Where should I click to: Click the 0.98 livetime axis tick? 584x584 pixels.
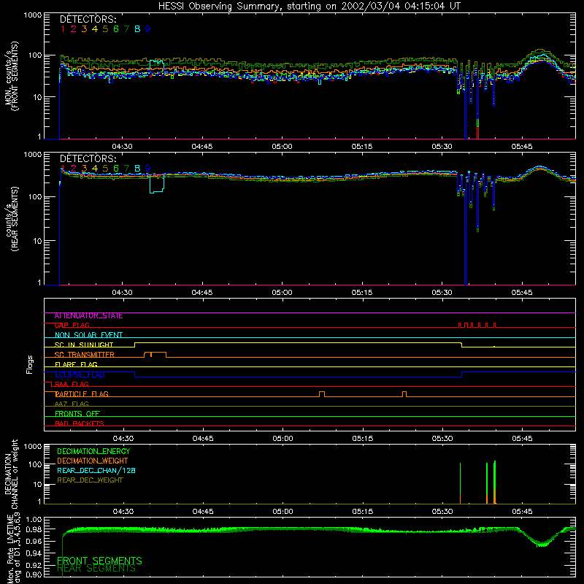(34, 530)
